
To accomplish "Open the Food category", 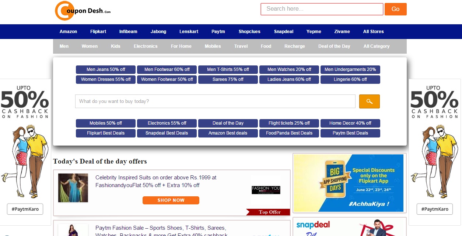I will (x=266, y=46).
